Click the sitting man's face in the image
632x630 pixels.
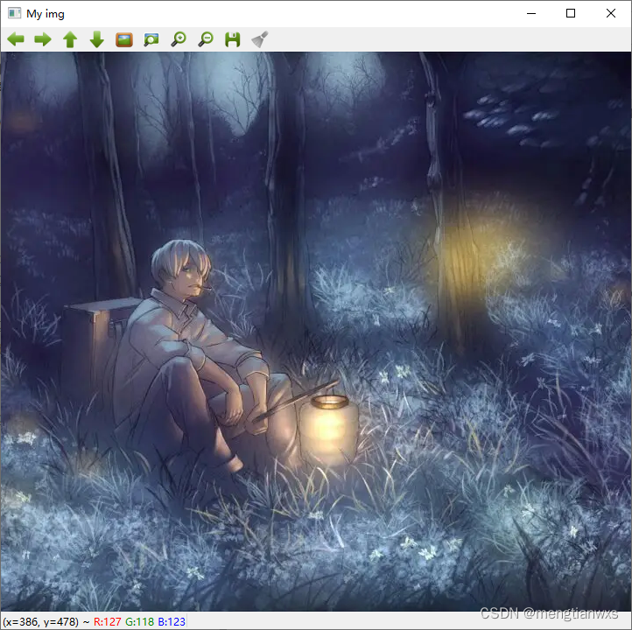pos(189,279)
